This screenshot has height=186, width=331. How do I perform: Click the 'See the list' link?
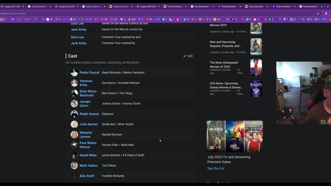pyautogui.click(x=216, y=168)
